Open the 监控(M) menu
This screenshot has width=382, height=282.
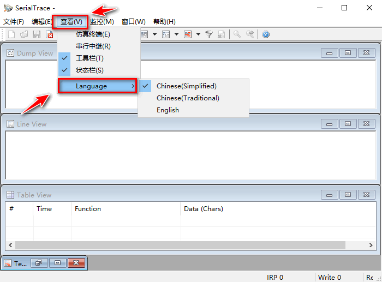[102, 22]
